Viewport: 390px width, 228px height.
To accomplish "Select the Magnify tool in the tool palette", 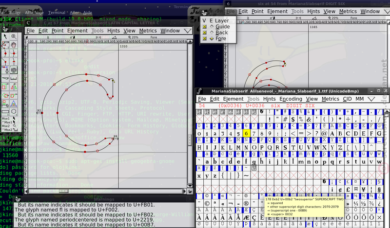I will point(14,36).
